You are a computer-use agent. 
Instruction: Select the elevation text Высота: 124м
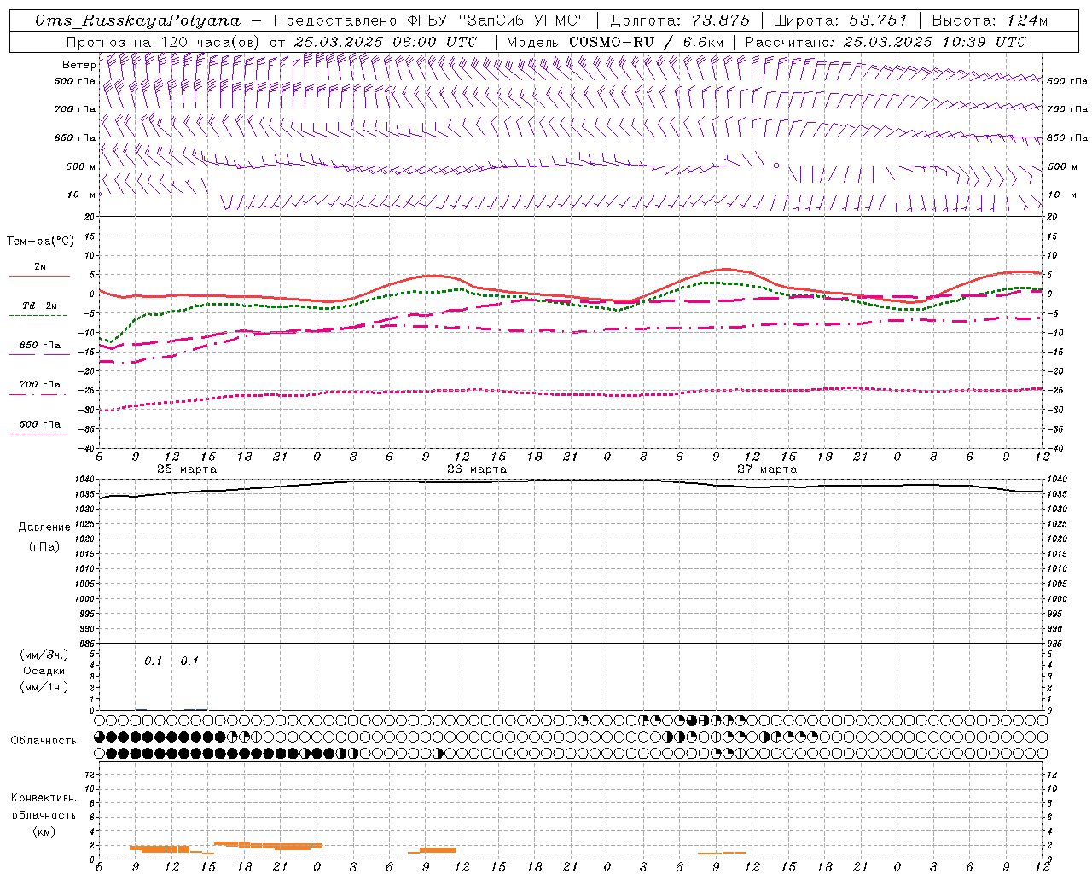989,20
